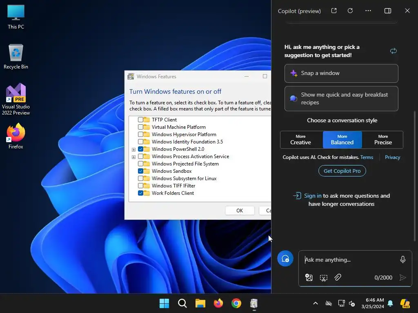
Task: Open Google Chrome from taskbar
Action: point(236,303)
